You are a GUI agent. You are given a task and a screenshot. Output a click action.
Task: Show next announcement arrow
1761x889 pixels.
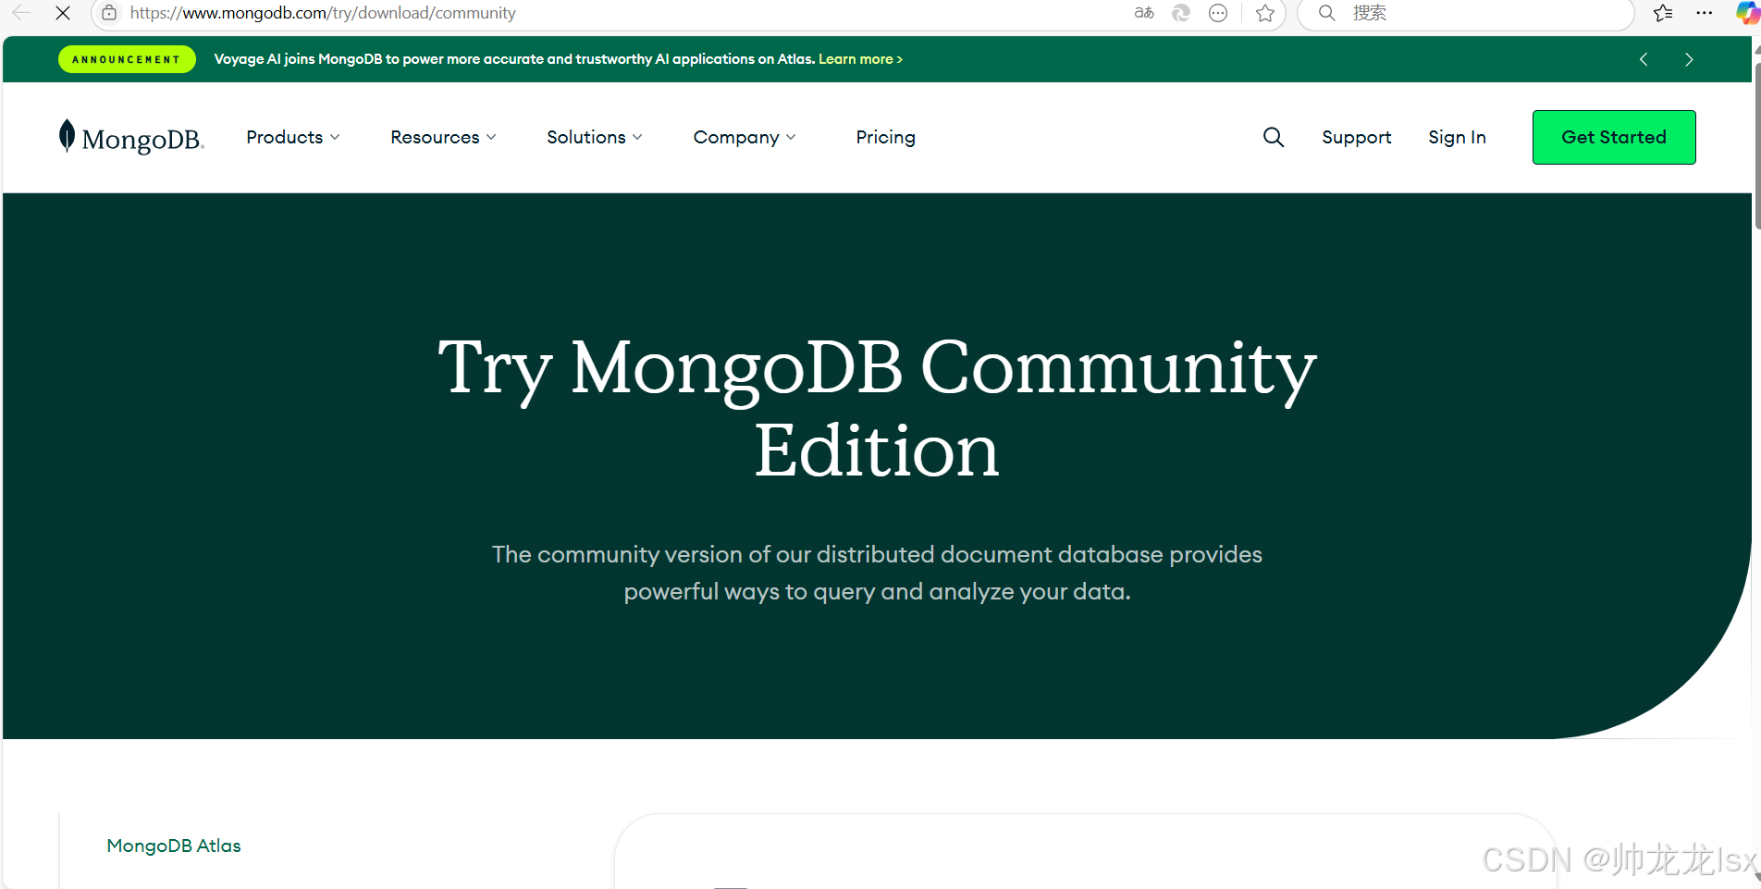click(x=1689, y=59)
